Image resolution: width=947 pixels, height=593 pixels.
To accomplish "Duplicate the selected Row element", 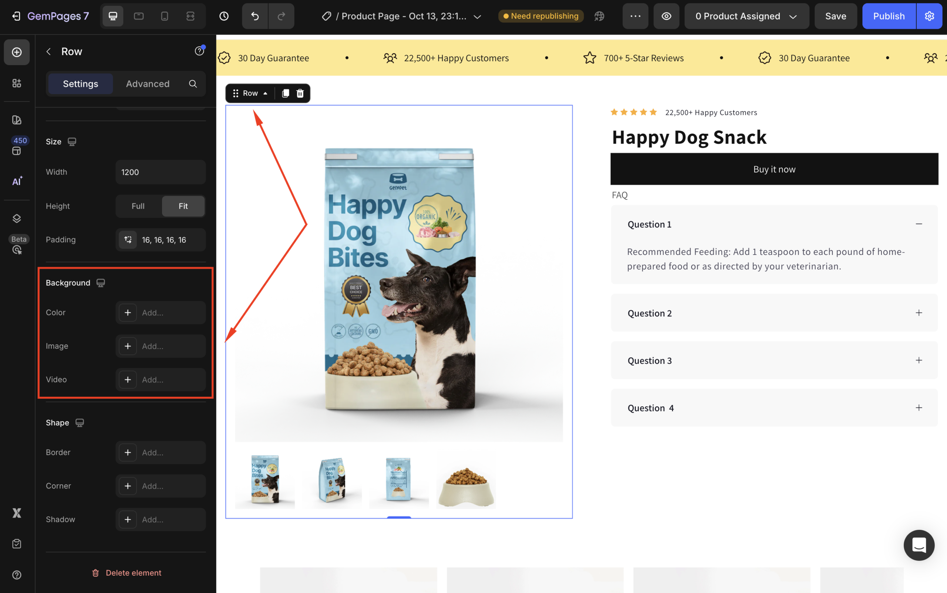I will (286, 93).
